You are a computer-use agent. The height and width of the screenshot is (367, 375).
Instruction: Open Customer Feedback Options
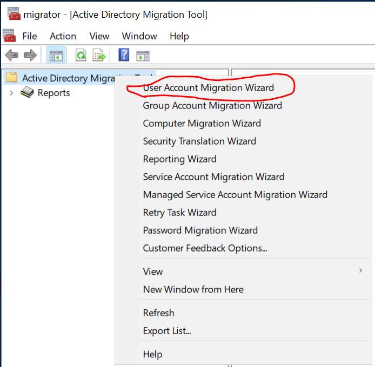[x=205, y=248]
